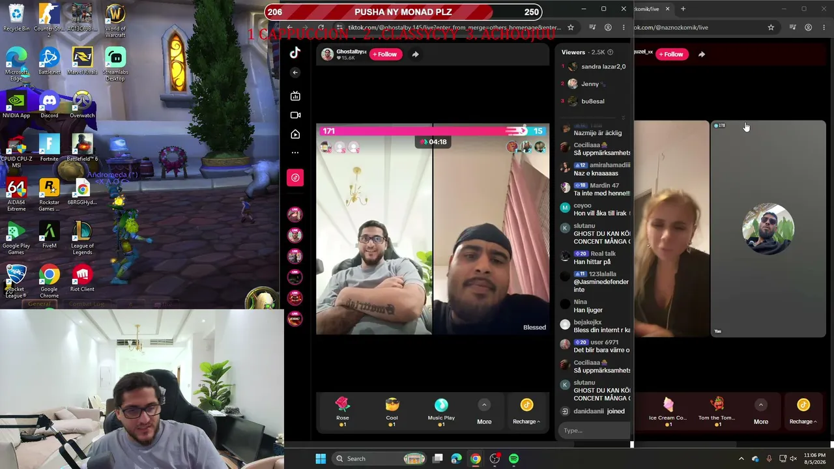Open the Windows Start menu
This screenshot has height=469, width=834.
[321, 459]
